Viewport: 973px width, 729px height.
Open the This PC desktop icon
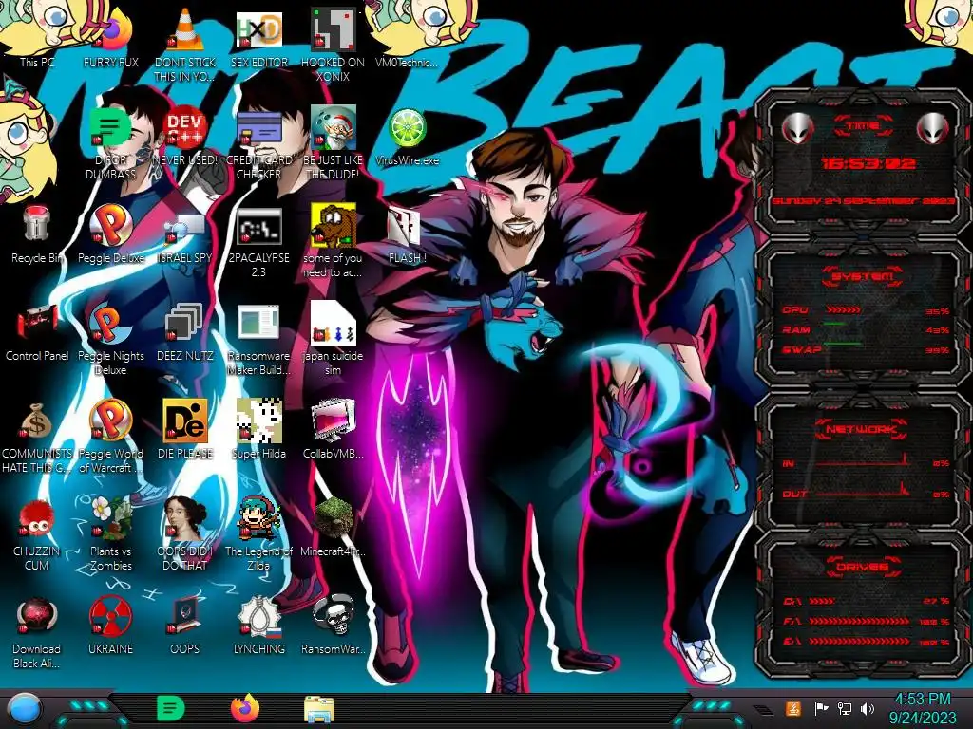[37, 37]
